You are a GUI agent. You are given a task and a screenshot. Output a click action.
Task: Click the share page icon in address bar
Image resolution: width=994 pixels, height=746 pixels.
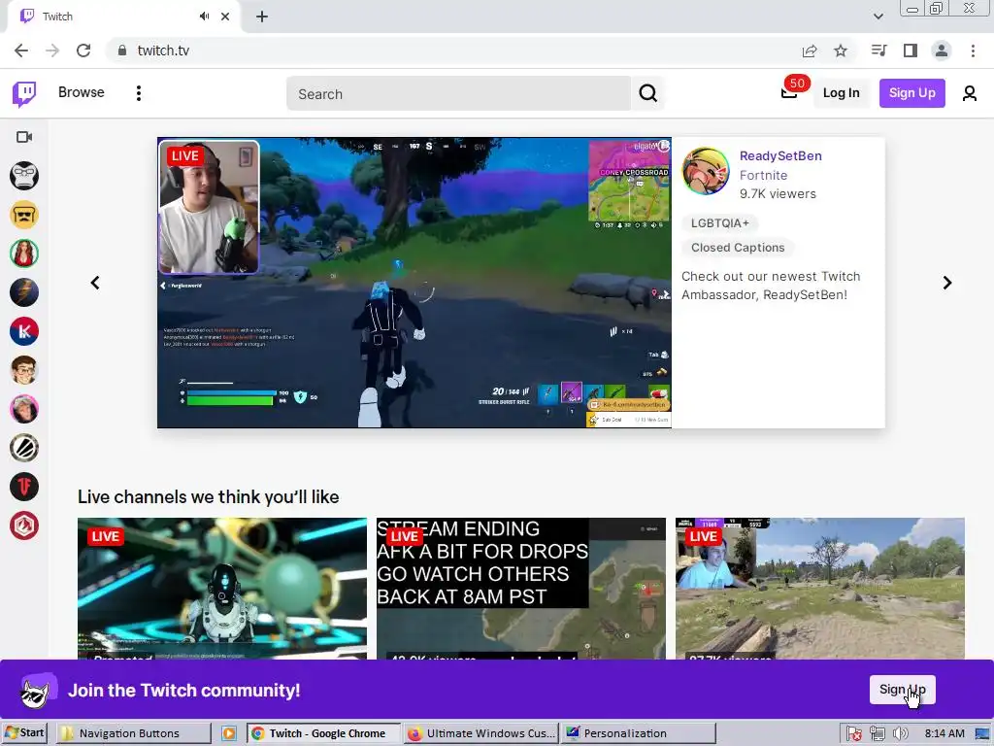click(x=810, y=51)
